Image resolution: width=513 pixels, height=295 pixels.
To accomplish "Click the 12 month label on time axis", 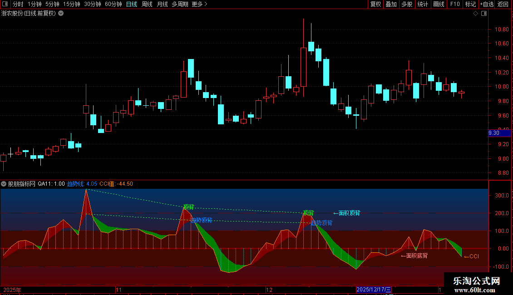I will [x=269, y=290].
